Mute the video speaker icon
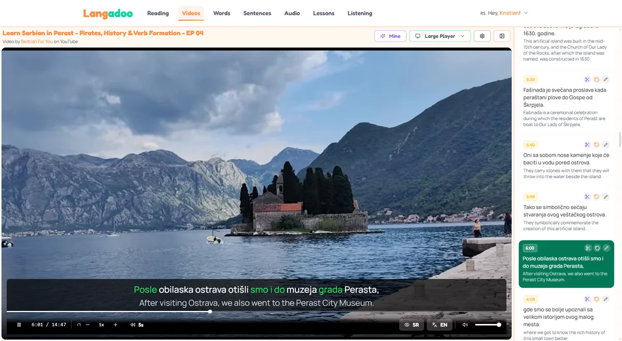The width and height of the screenshot is (622, 341). pos(465,324)
